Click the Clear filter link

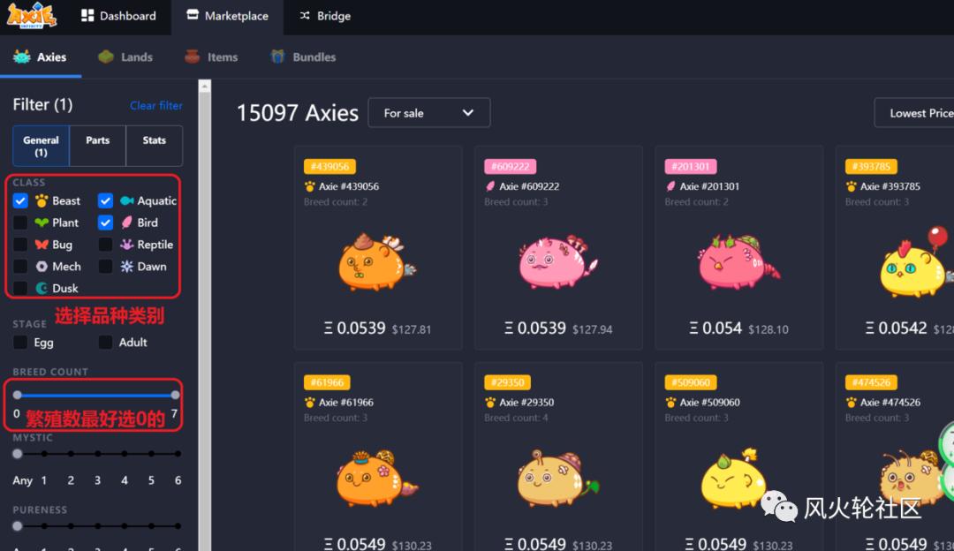[x=155, y=105]
